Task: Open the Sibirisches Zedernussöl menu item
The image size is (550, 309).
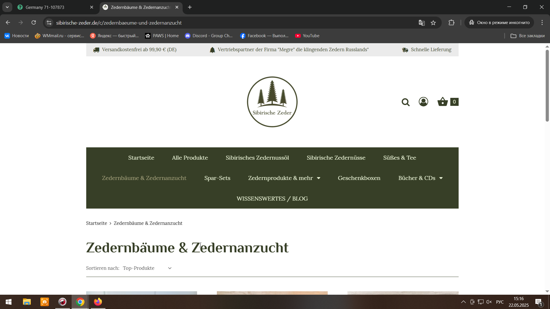Action: 257,158
